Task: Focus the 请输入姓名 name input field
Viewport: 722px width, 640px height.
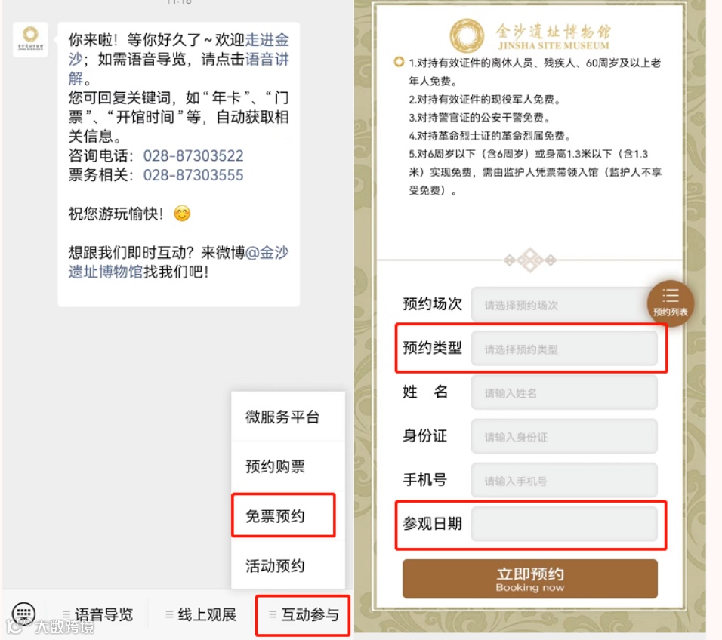Action: click(x=564, y=392)
